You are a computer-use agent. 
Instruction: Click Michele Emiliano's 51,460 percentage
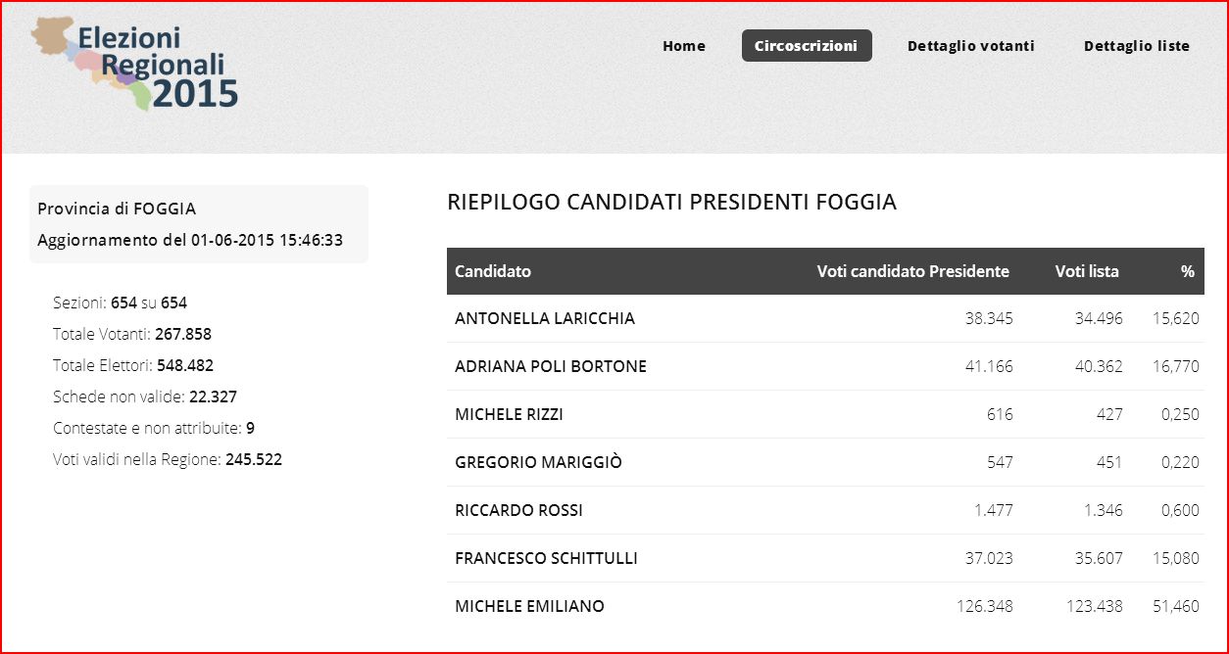[x=1175, y=606]
